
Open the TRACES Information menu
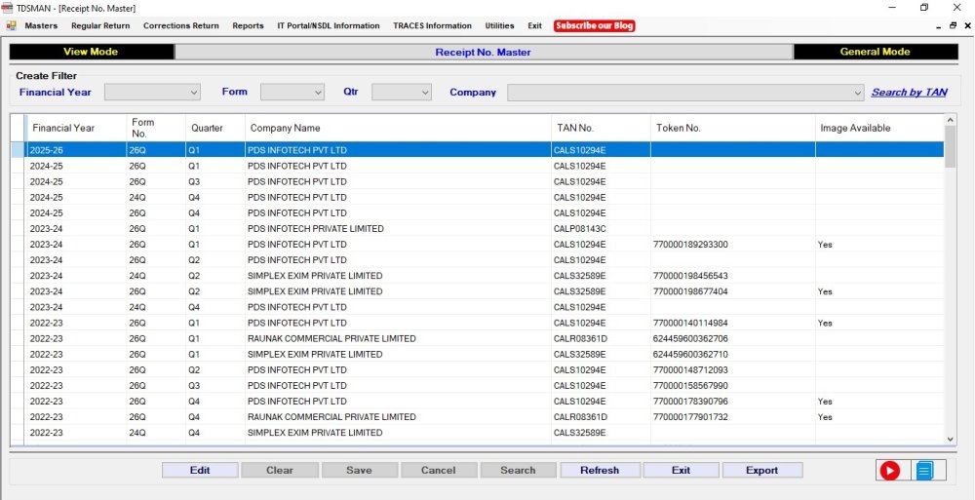tap(432, 25)
